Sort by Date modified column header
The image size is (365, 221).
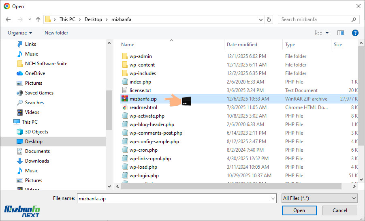click(x=242, y=45)
